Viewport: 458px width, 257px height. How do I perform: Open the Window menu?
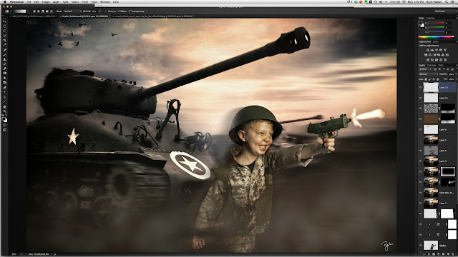(x=105, y=1)
